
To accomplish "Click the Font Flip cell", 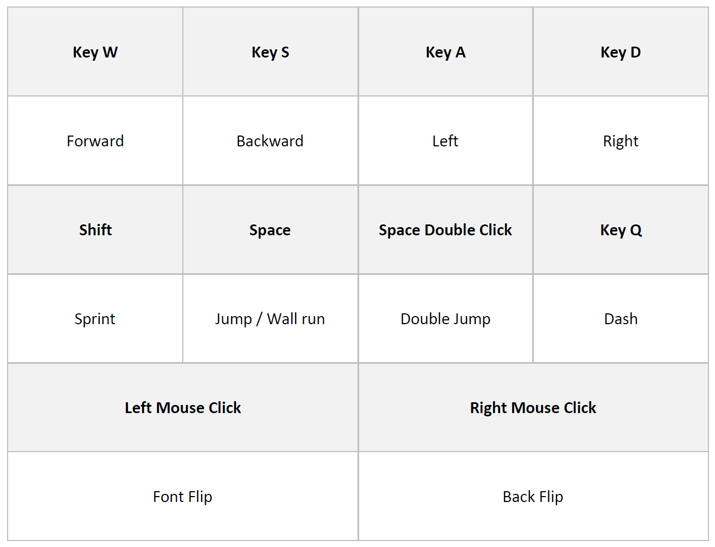I will 183,497.
